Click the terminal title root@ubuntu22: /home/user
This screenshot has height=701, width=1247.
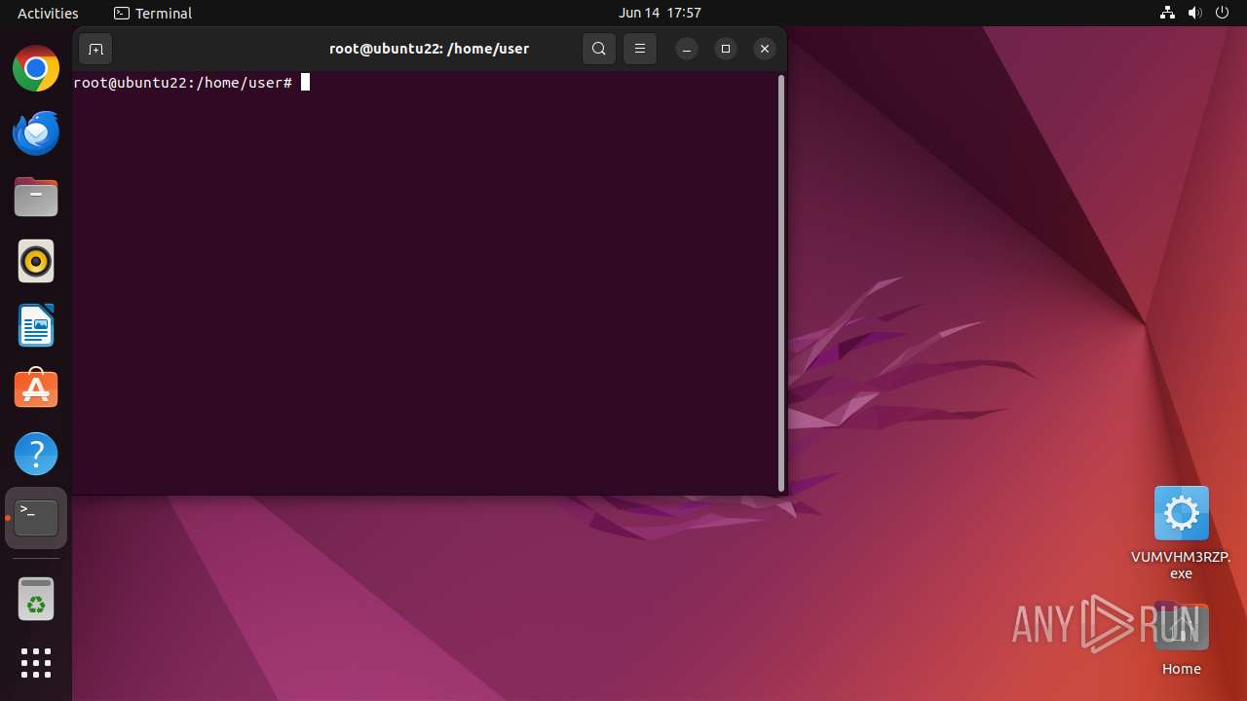[x=429, y=49]
